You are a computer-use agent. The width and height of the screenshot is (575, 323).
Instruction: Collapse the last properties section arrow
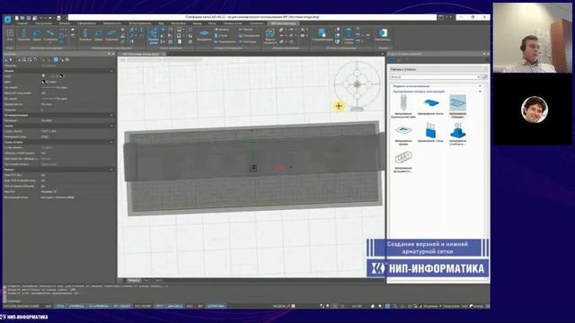111,170
